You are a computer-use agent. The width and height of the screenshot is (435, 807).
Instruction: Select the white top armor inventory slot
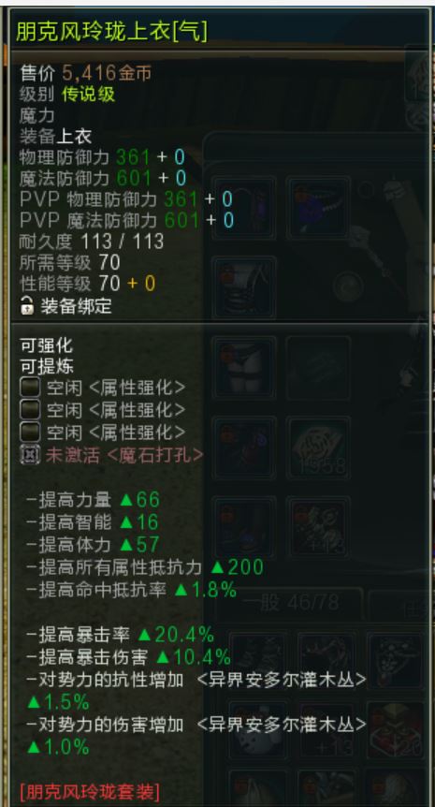pyautogui.click(x=244, y=287)
